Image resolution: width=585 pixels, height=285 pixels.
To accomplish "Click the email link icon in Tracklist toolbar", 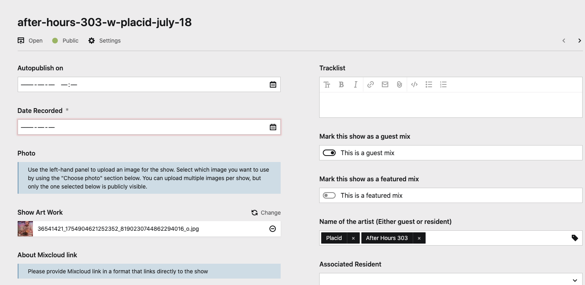I will [x=385, y=84].
